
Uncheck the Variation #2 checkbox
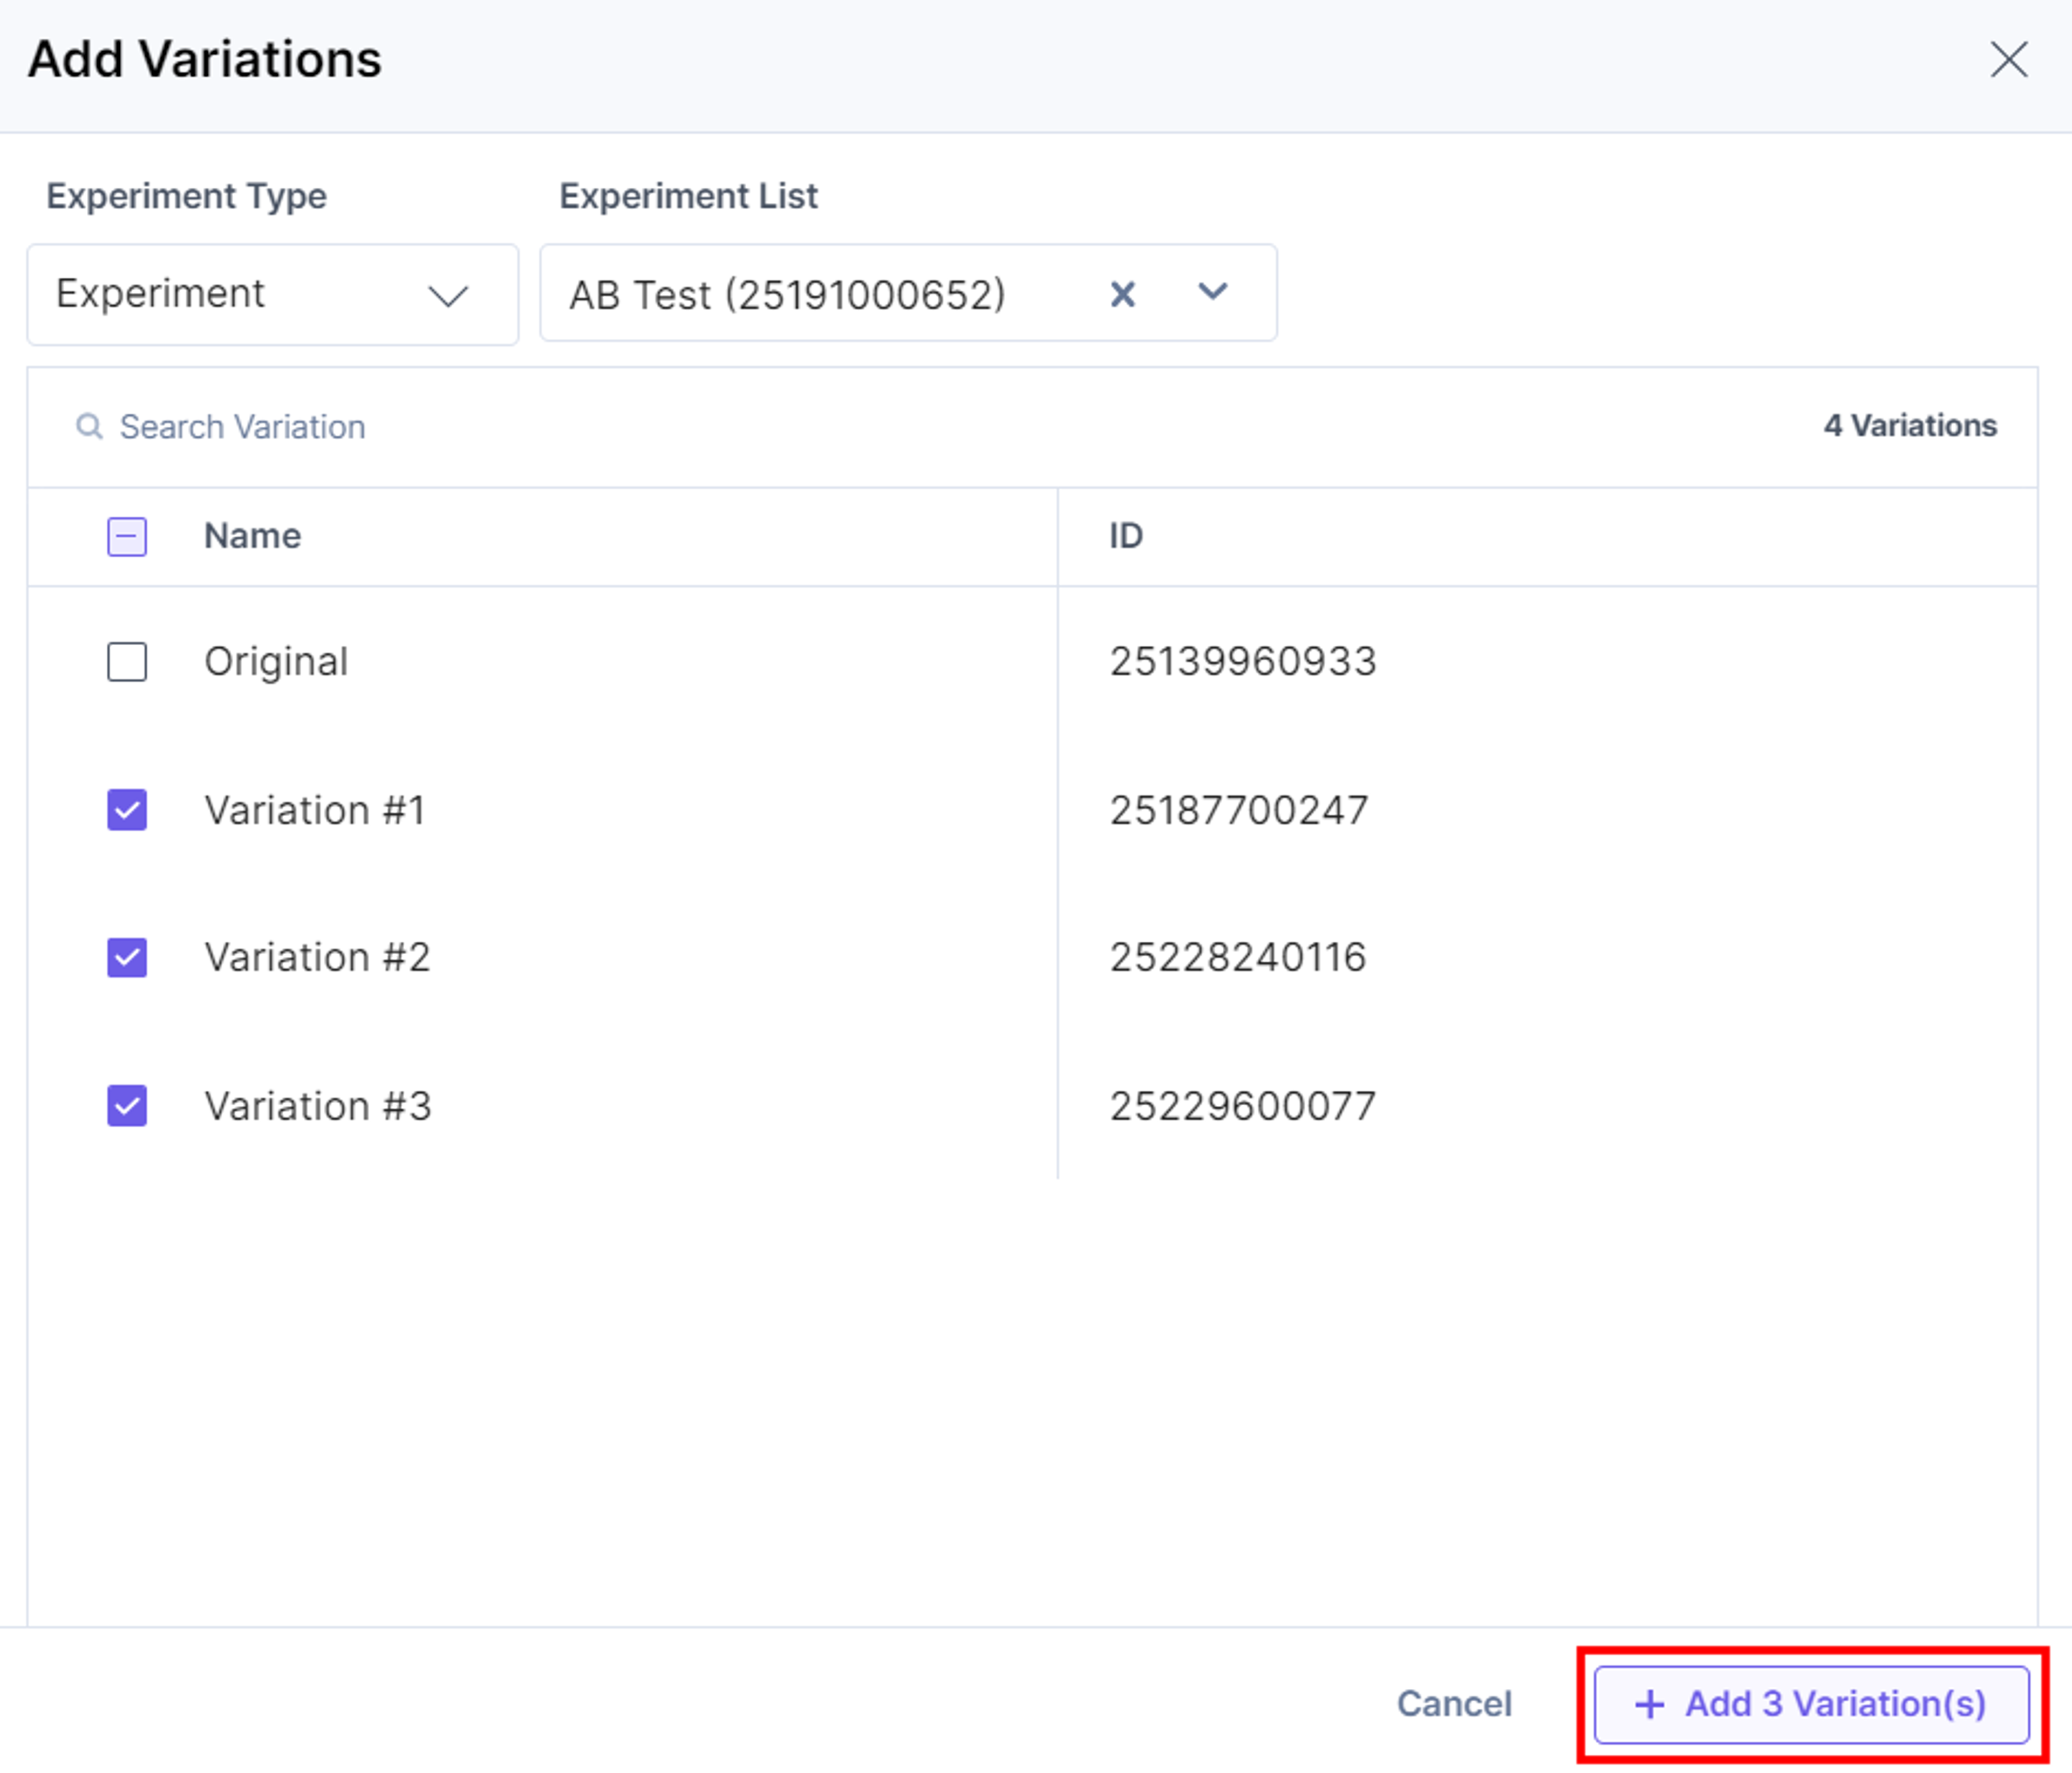click(127, 957)
